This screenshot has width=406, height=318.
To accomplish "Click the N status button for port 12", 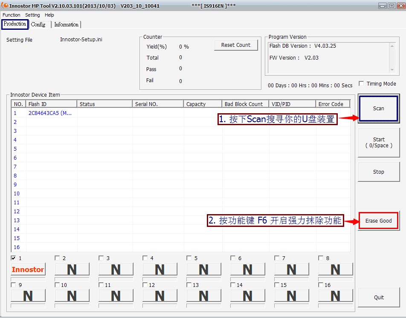I will coord(160,295).
